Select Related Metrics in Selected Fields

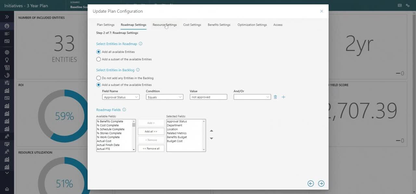[x=184, y=133]
